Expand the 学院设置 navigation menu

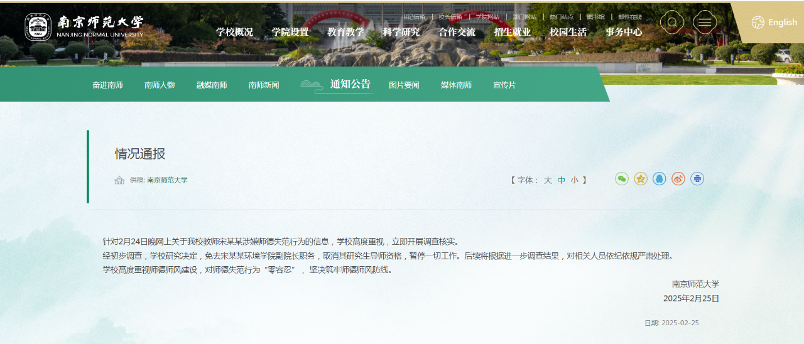(290, 32)
